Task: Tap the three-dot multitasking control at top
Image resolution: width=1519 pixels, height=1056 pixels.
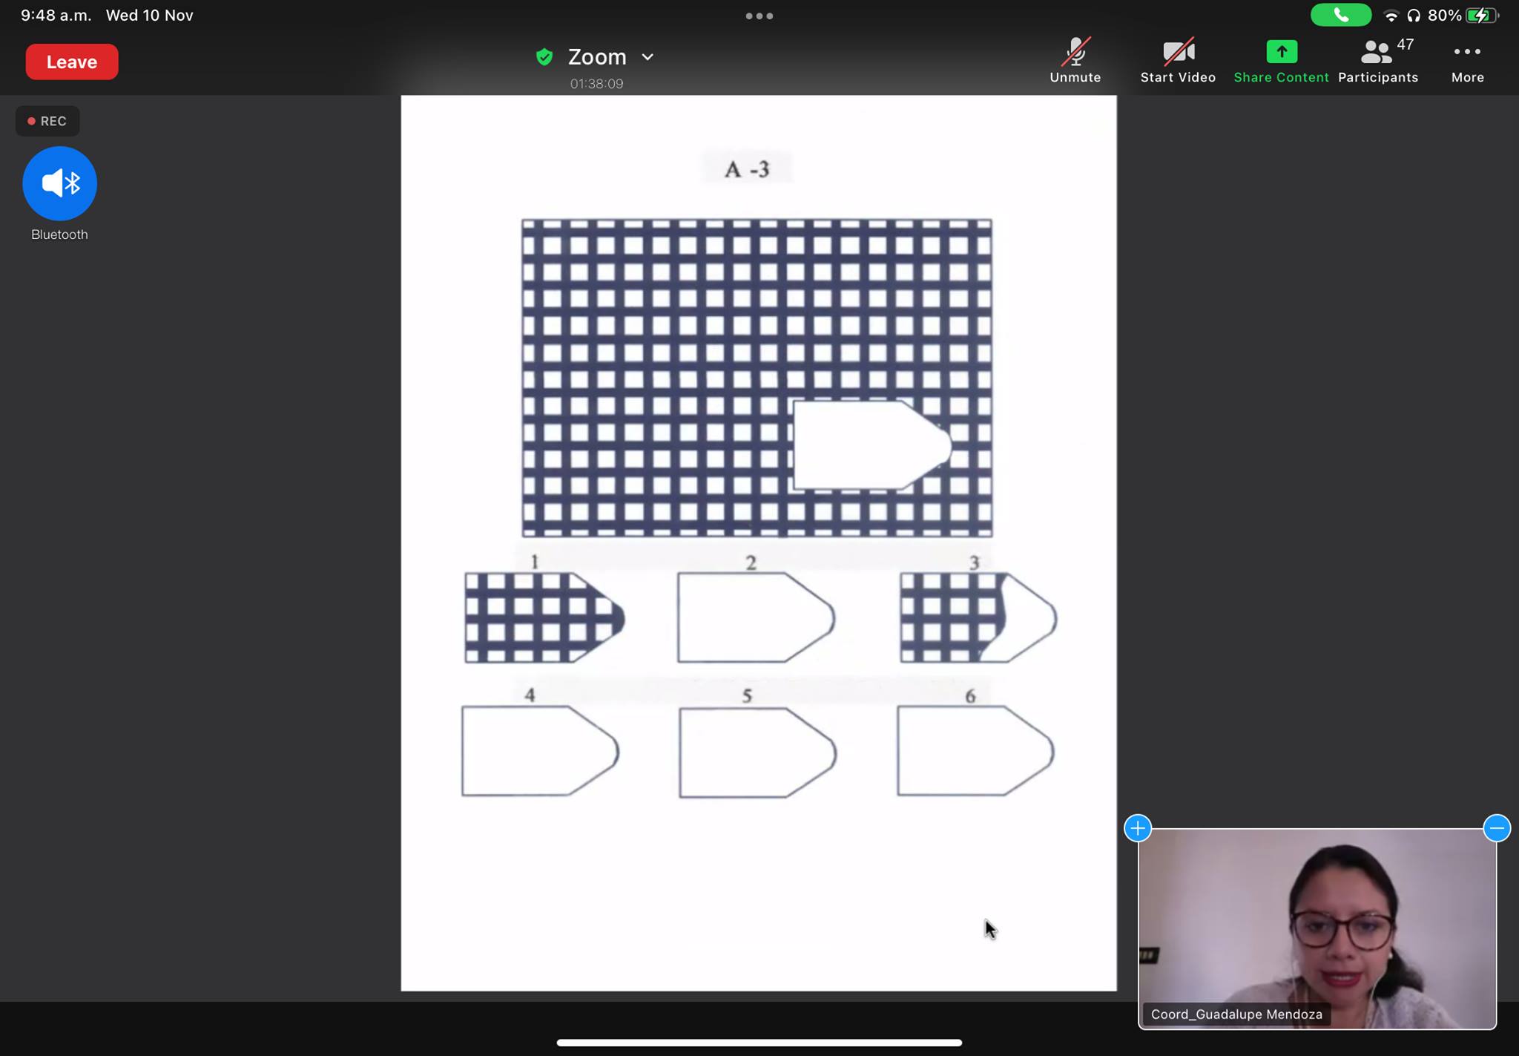Action: 759,16
